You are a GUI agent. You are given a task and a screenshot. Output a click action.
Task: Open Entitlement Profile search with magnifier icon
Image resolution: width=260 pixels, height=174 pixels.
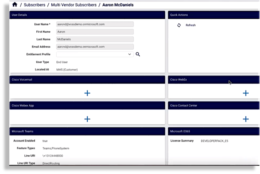point(138,54)
